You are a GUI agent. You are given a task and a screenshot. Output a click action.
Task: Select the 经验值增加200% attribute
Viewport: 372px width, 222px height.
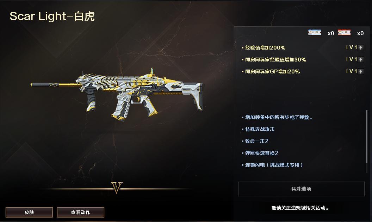265,47
